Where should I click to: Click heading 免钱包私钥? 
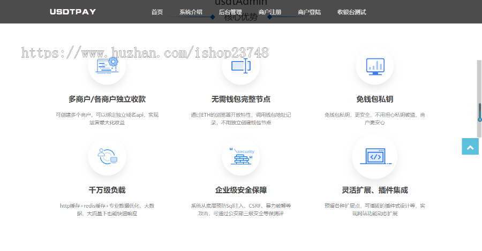(375, 99)
